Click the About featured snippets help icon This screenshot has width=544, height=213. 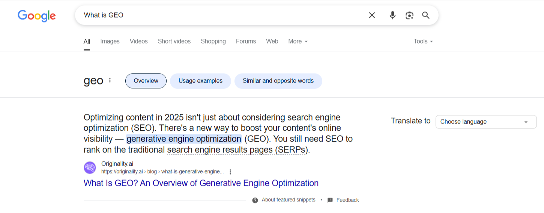255,200
